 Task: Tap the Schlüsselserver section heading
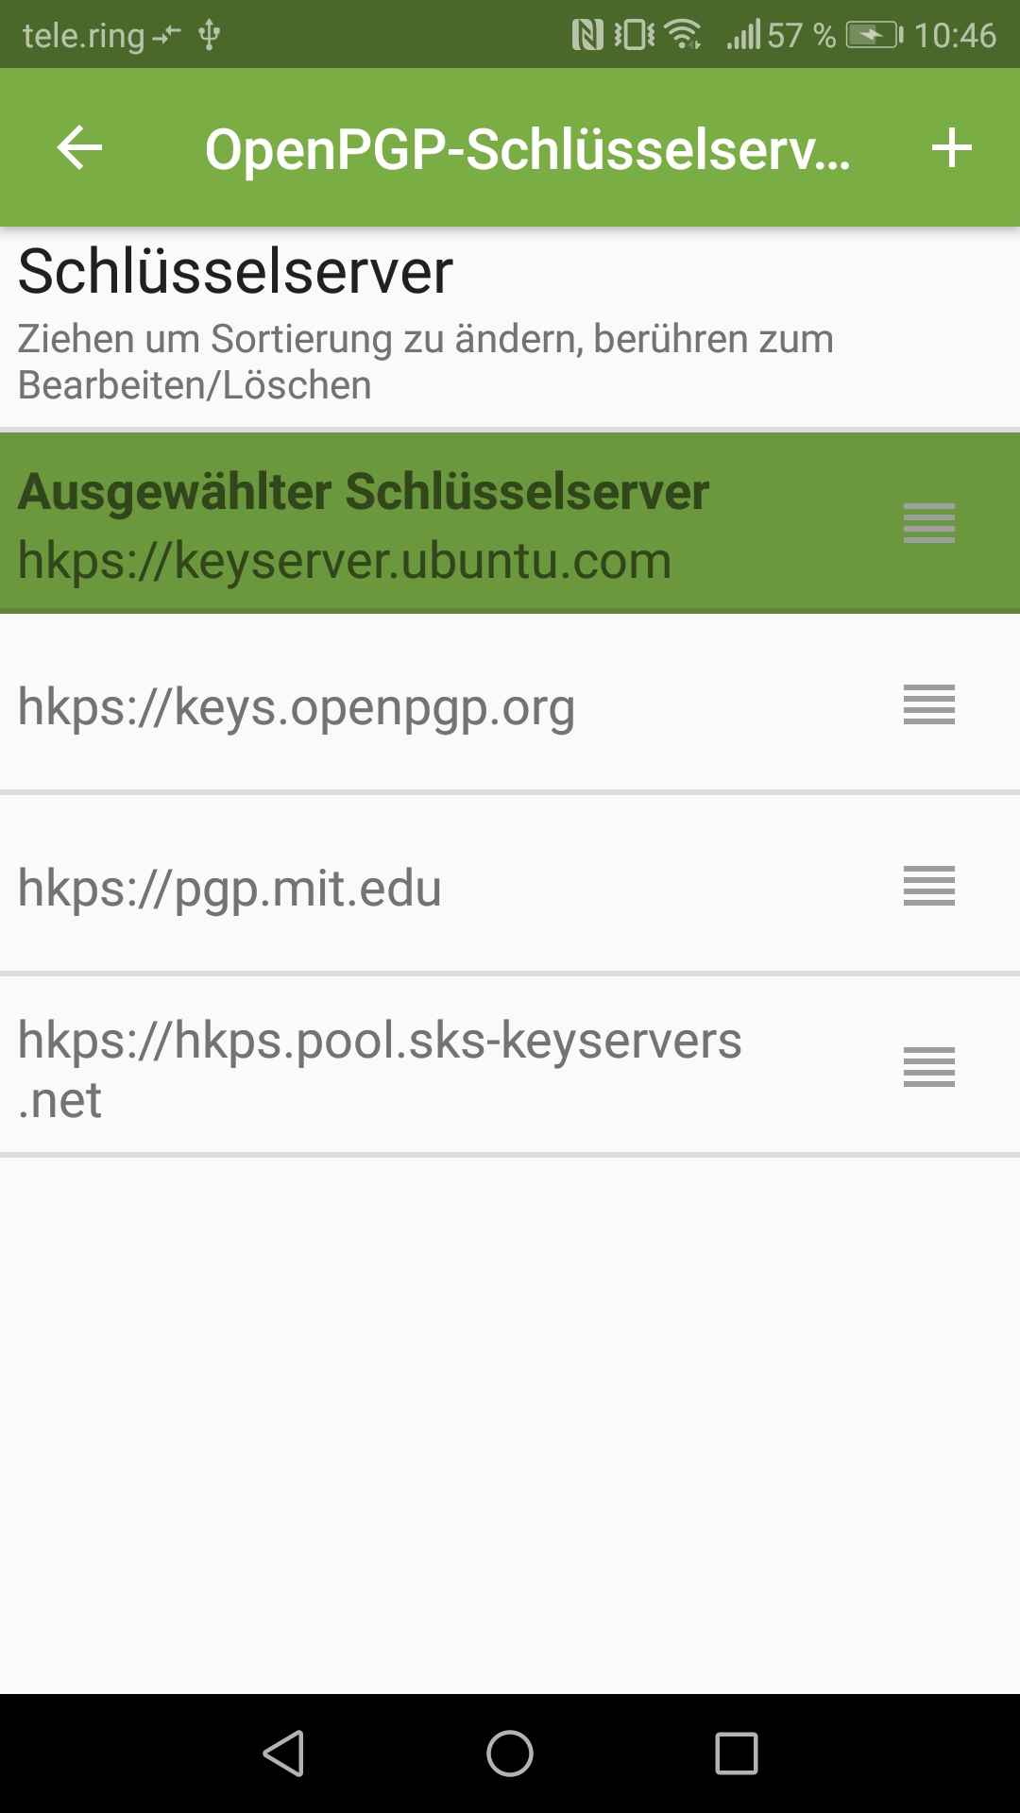click(235, 272)
